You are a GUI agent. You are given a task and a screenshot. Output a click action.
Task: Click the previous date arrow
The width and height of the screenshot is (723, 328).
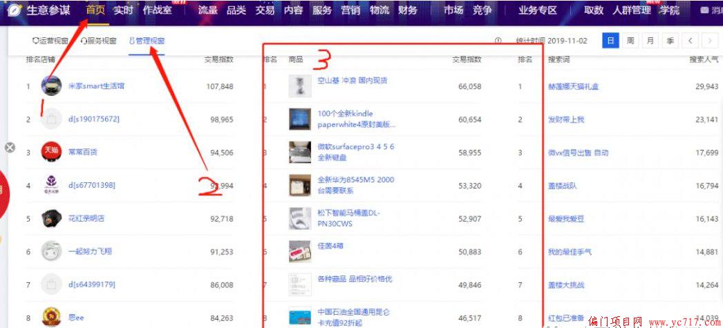pyautogui.click(x=691, y=41)
